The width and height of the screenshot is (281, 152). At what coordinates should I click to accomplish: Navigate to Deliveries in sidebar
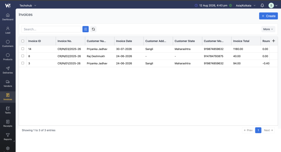coord(8,70)
